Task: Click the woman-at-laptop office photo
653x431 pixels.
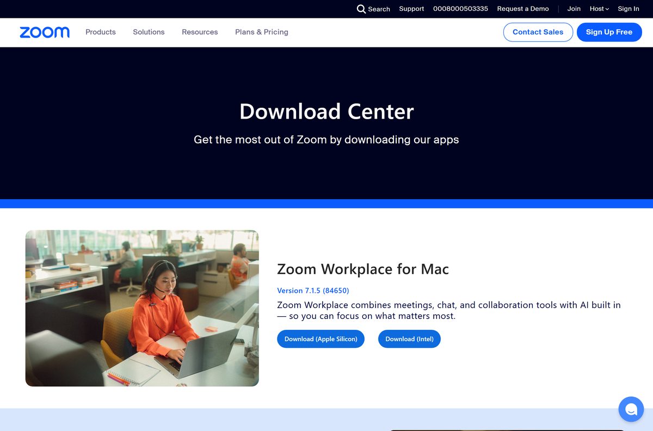Action: [x=142, y=309]
